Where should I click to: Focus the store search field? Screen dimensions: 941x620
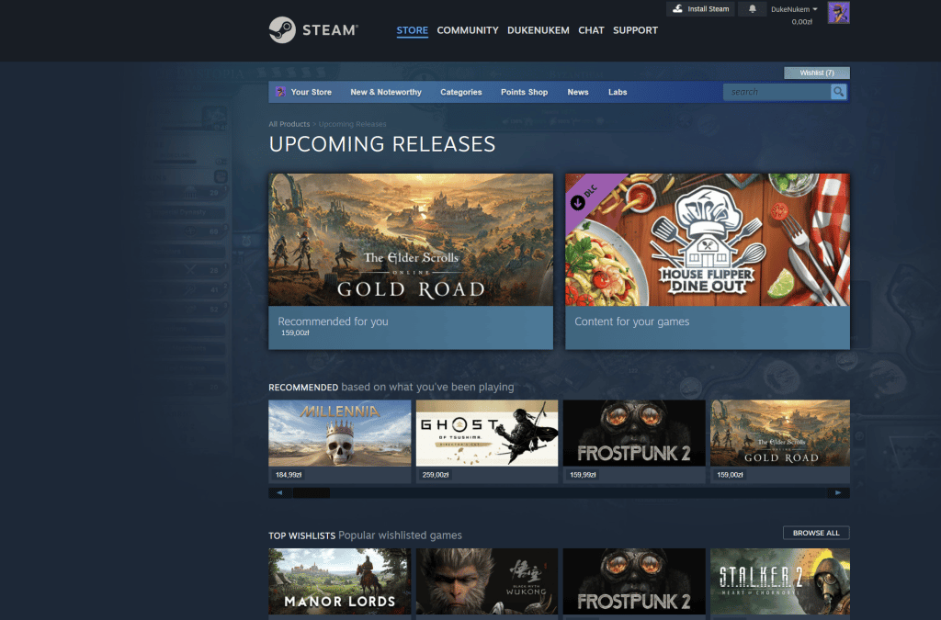[x=777, y=92]
